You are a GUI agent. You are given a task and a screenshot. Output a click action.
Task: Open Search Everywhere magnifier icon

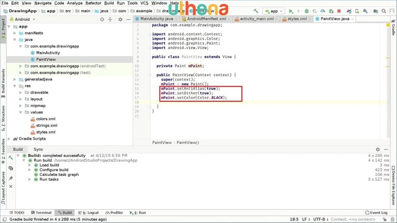[385, 11]
